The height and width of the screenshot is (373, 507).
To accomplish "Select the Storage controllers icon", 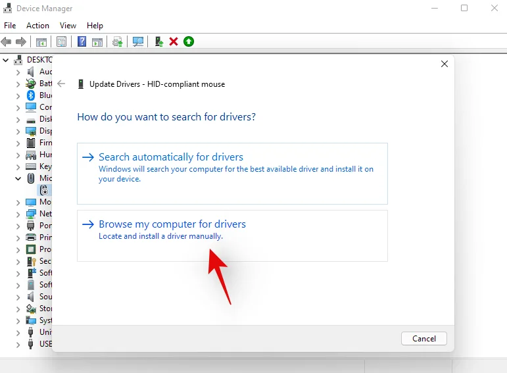I will (31, 309).
